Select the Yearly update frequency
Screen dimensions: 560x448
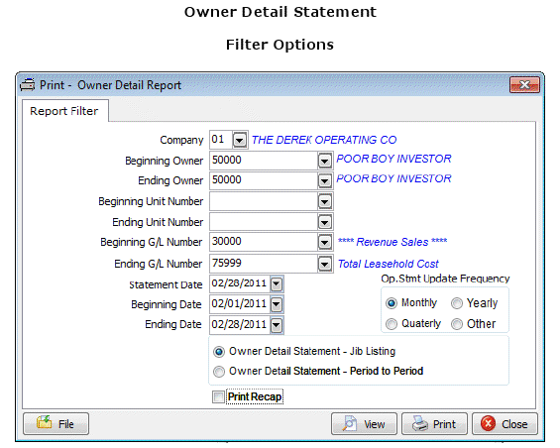point(457,303)
